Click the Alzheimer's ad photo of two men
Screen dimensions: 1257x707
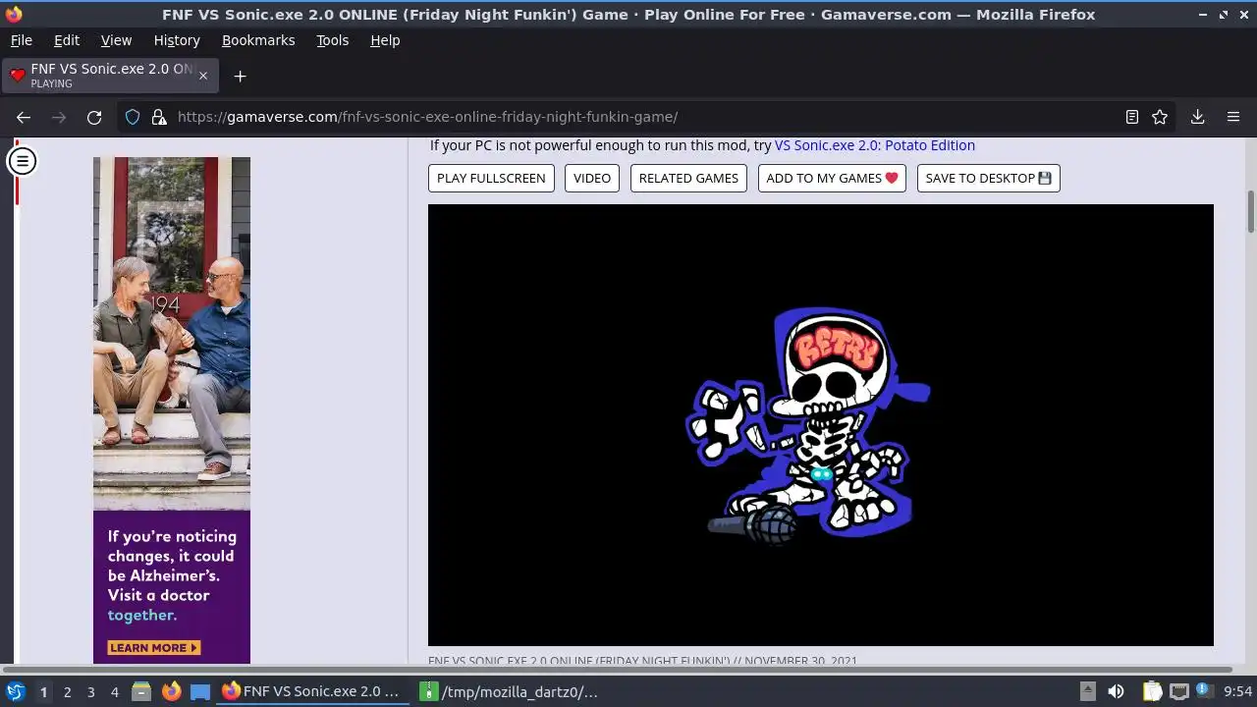click(x=172, y=334)
